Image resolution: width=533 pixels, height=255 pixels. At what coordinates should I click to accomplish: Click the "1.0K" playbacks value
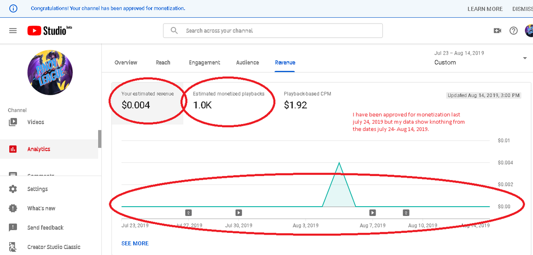coord(203,105)
